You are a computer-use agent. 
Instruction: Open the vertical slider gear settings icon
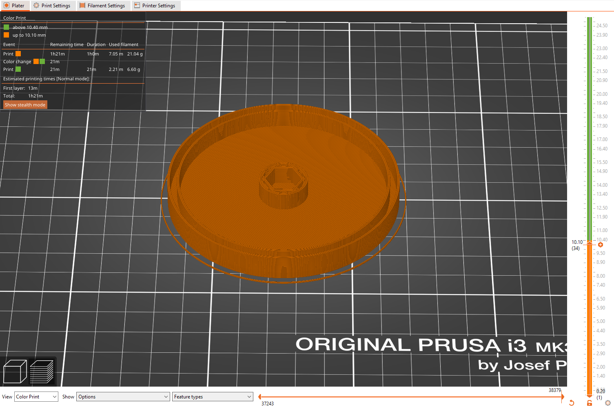coord(608,403)
